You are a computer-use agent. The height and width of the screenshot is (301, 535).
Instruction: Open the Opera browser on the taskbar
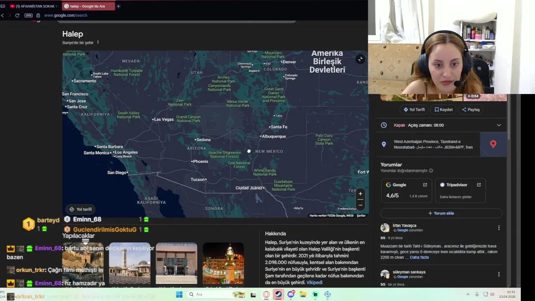(x=266, y=295)
